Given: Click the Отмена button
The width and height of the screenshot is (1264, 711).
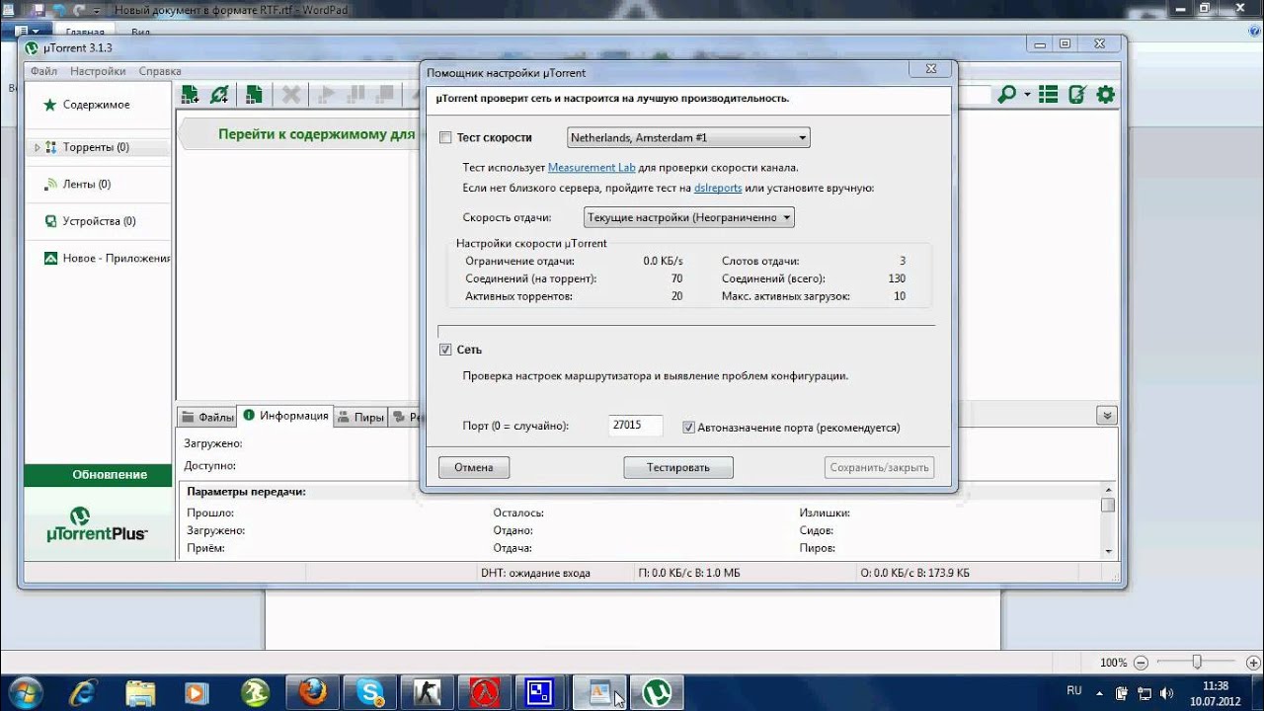Looking at the screenshot, I should click(x=474, y=467).
